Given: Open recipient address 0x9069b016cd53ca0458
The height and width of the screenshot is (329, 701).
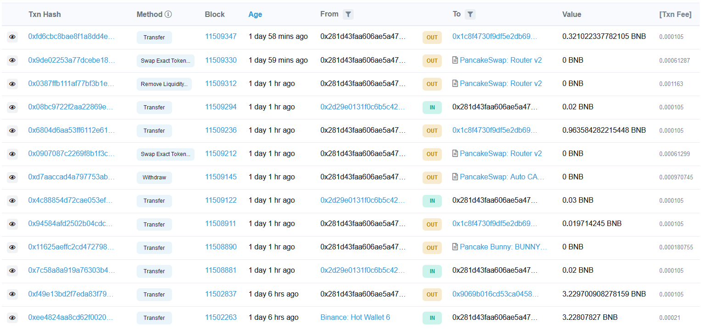Looking at the screenshot, I should click(x=494, y=294).
